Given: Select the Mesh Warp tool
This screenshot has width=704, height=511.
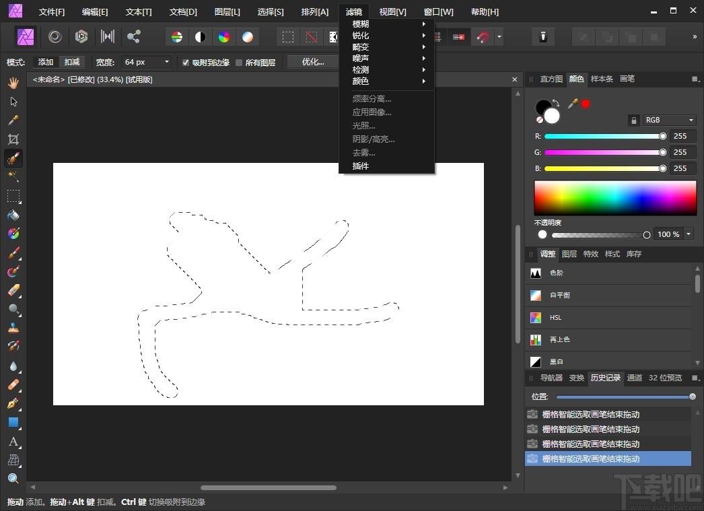Looking at the screenshot, I should coord(13,460).
